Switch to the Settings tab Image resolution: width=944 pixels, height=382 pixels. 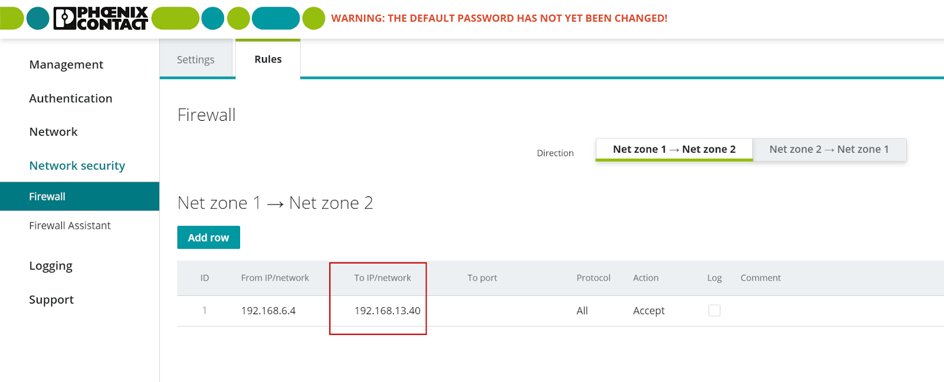click(196, 60)
